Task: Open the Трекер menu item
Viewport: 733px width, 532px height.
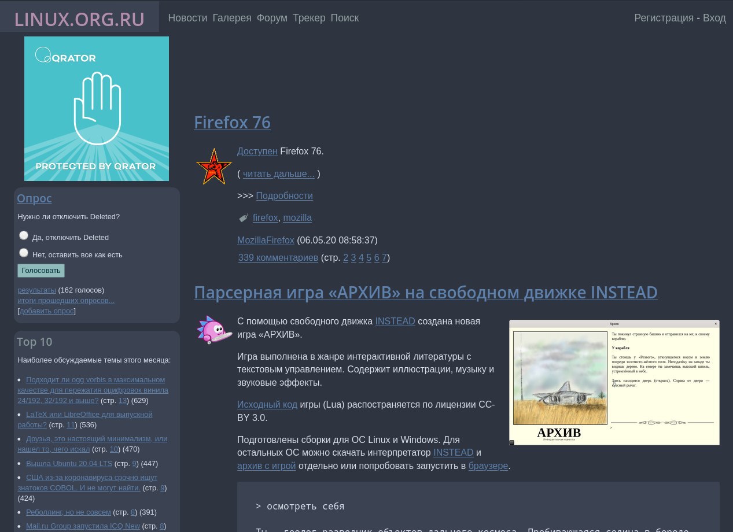Action: 309,18
